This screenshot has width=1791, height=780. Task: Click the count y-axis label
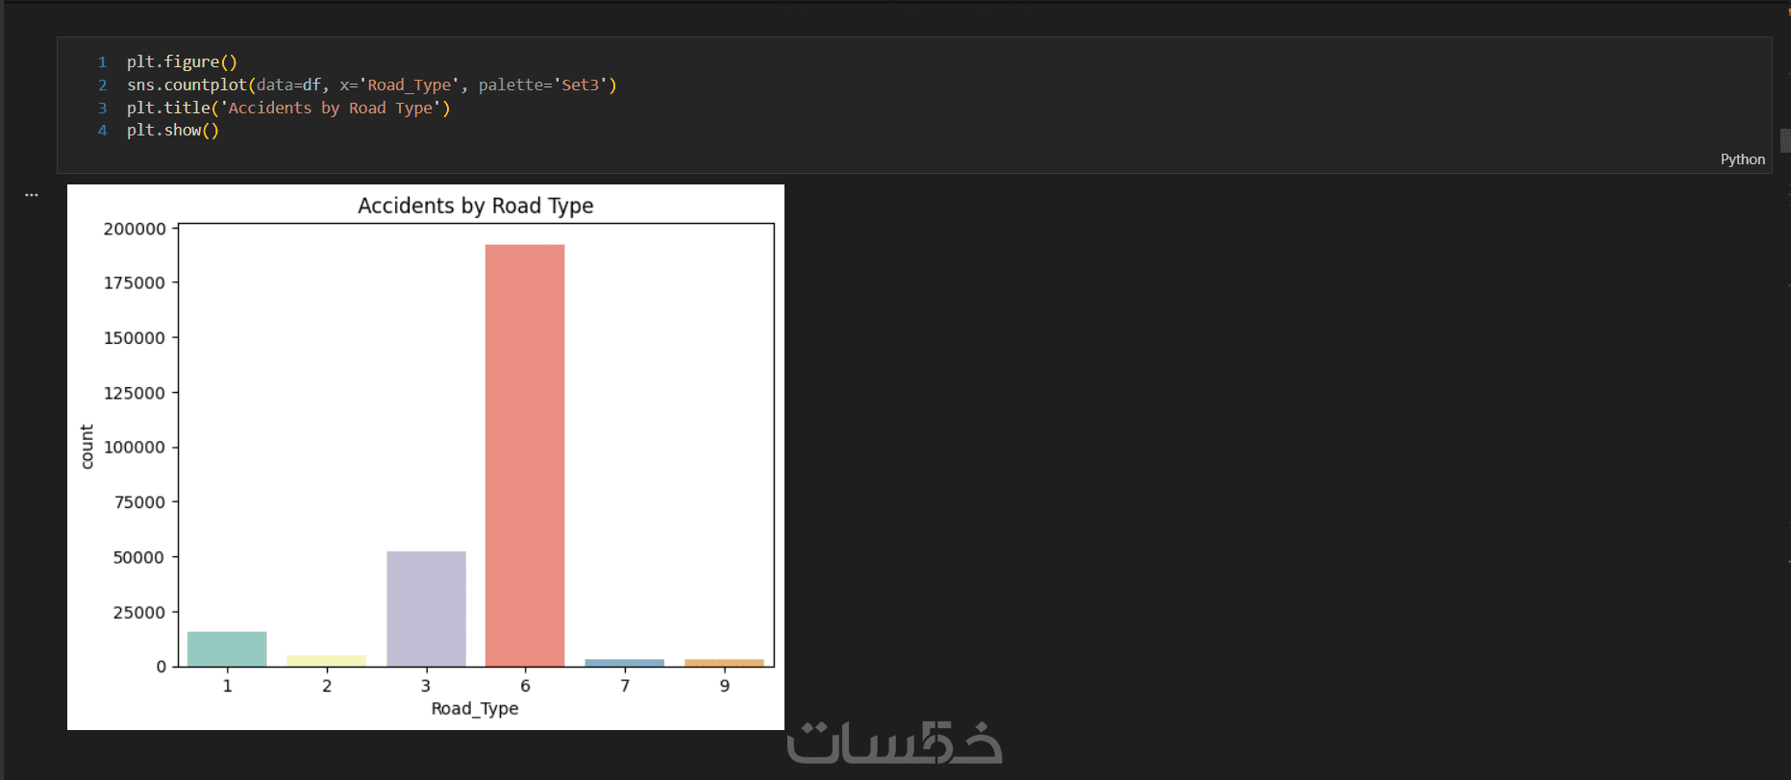coord(87,447)
